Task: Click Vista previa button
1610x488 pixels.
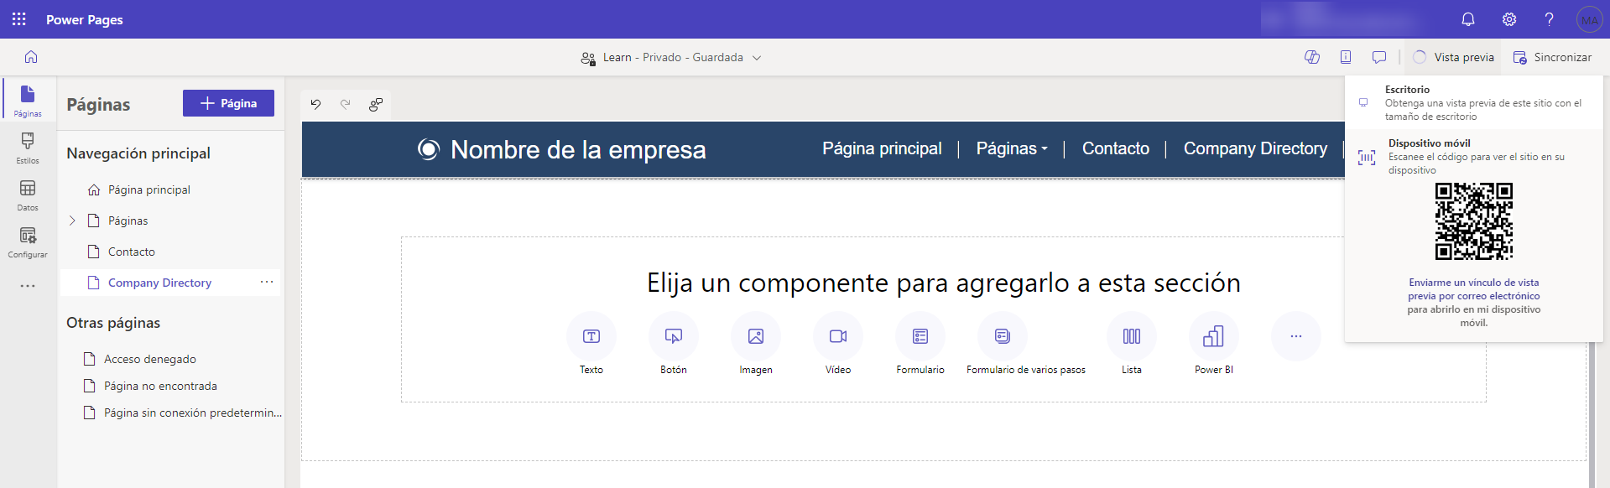Action: (1454, 57)
